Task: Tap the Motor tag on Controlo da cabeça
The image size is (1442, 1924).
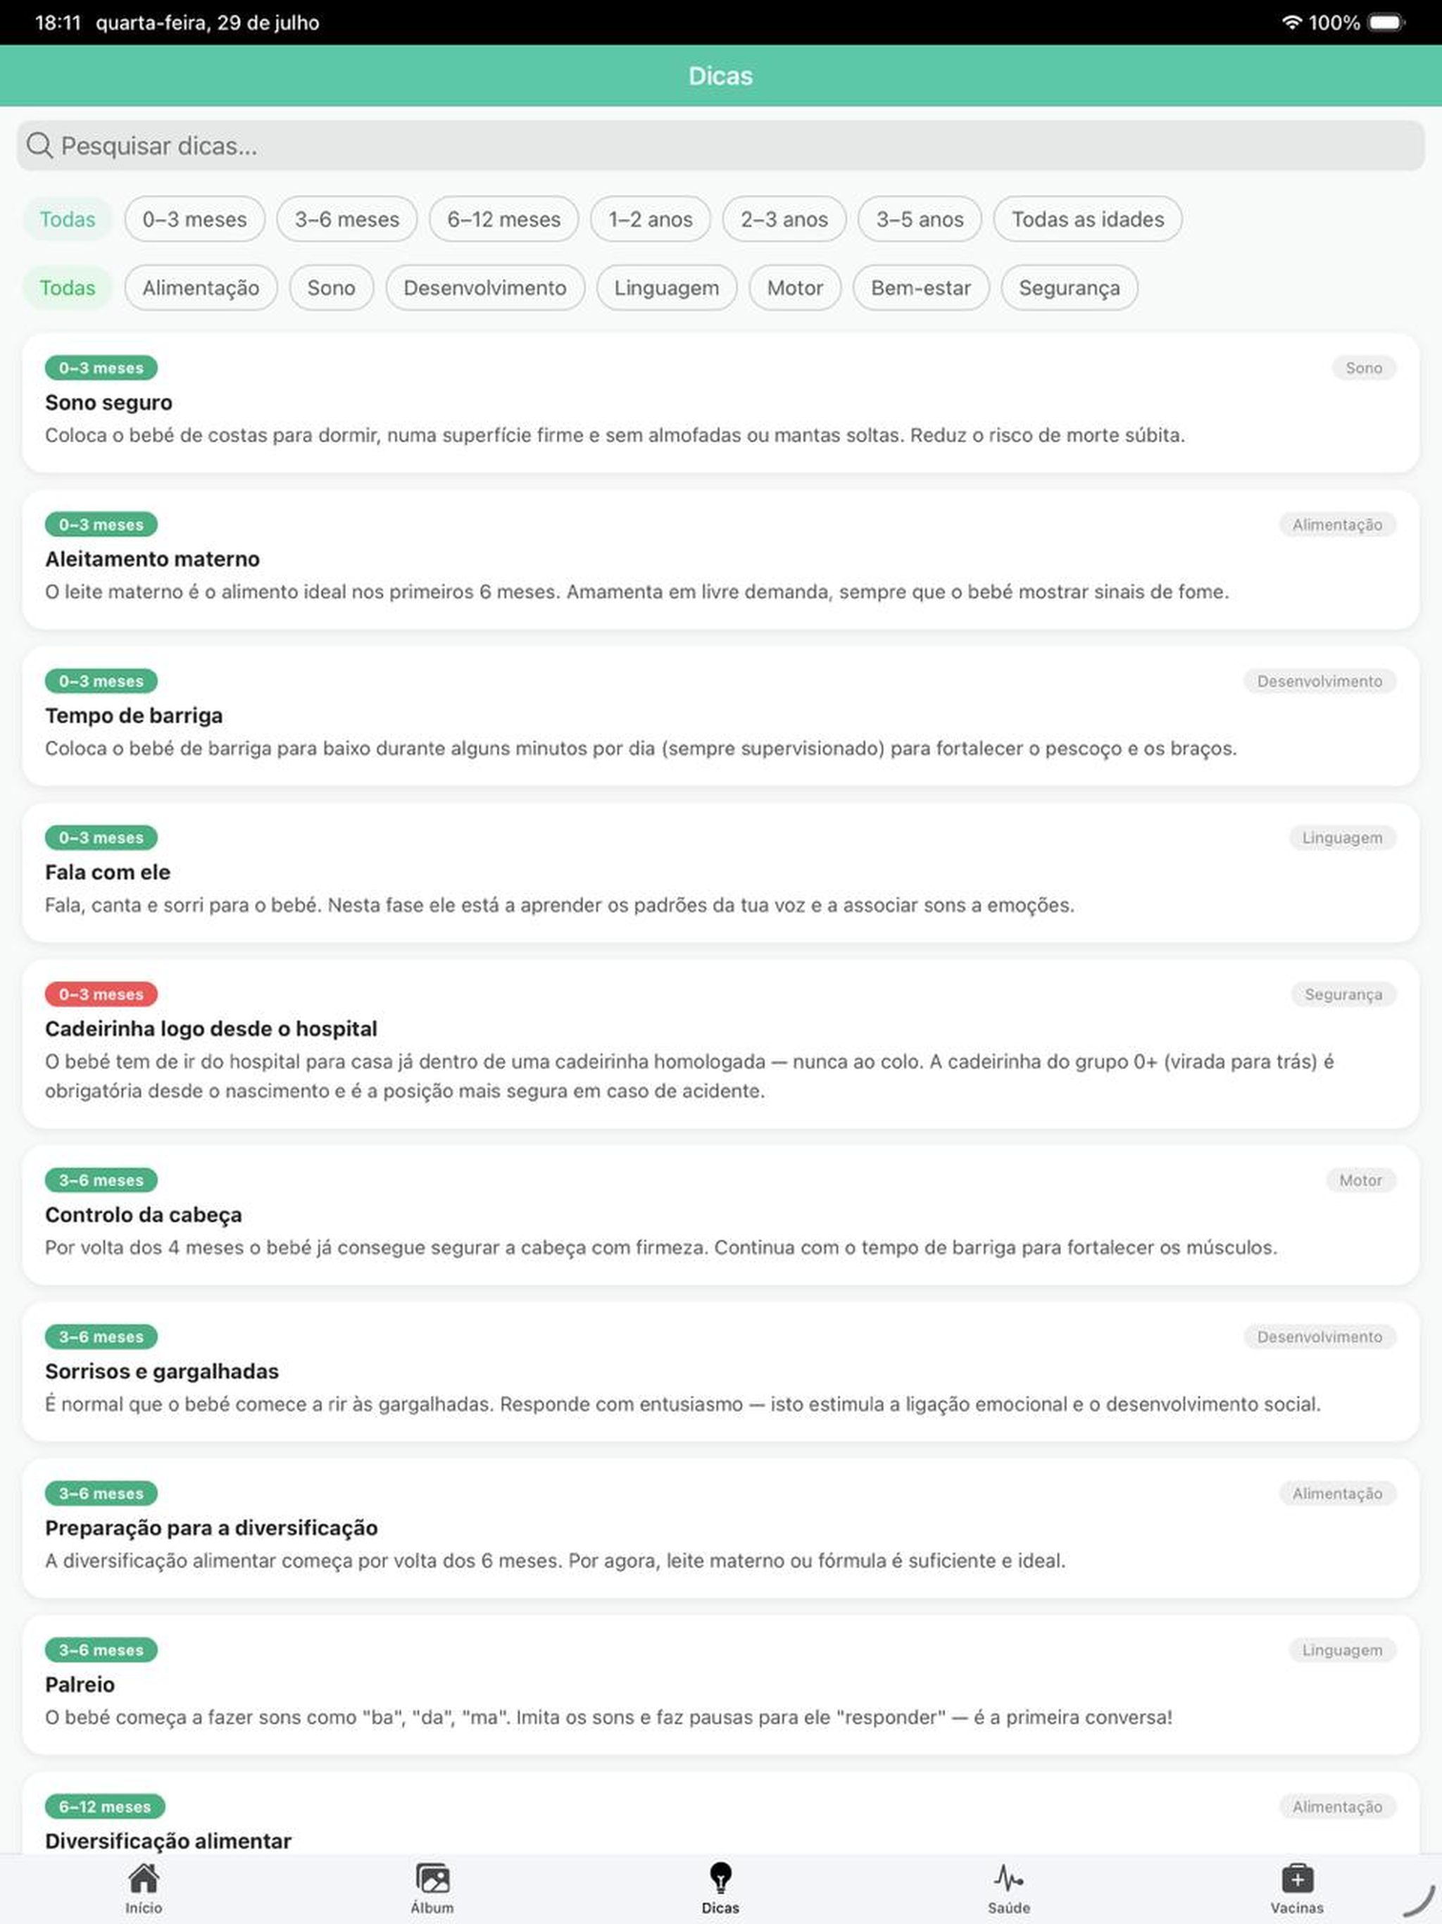Action: (1360, 1180)
